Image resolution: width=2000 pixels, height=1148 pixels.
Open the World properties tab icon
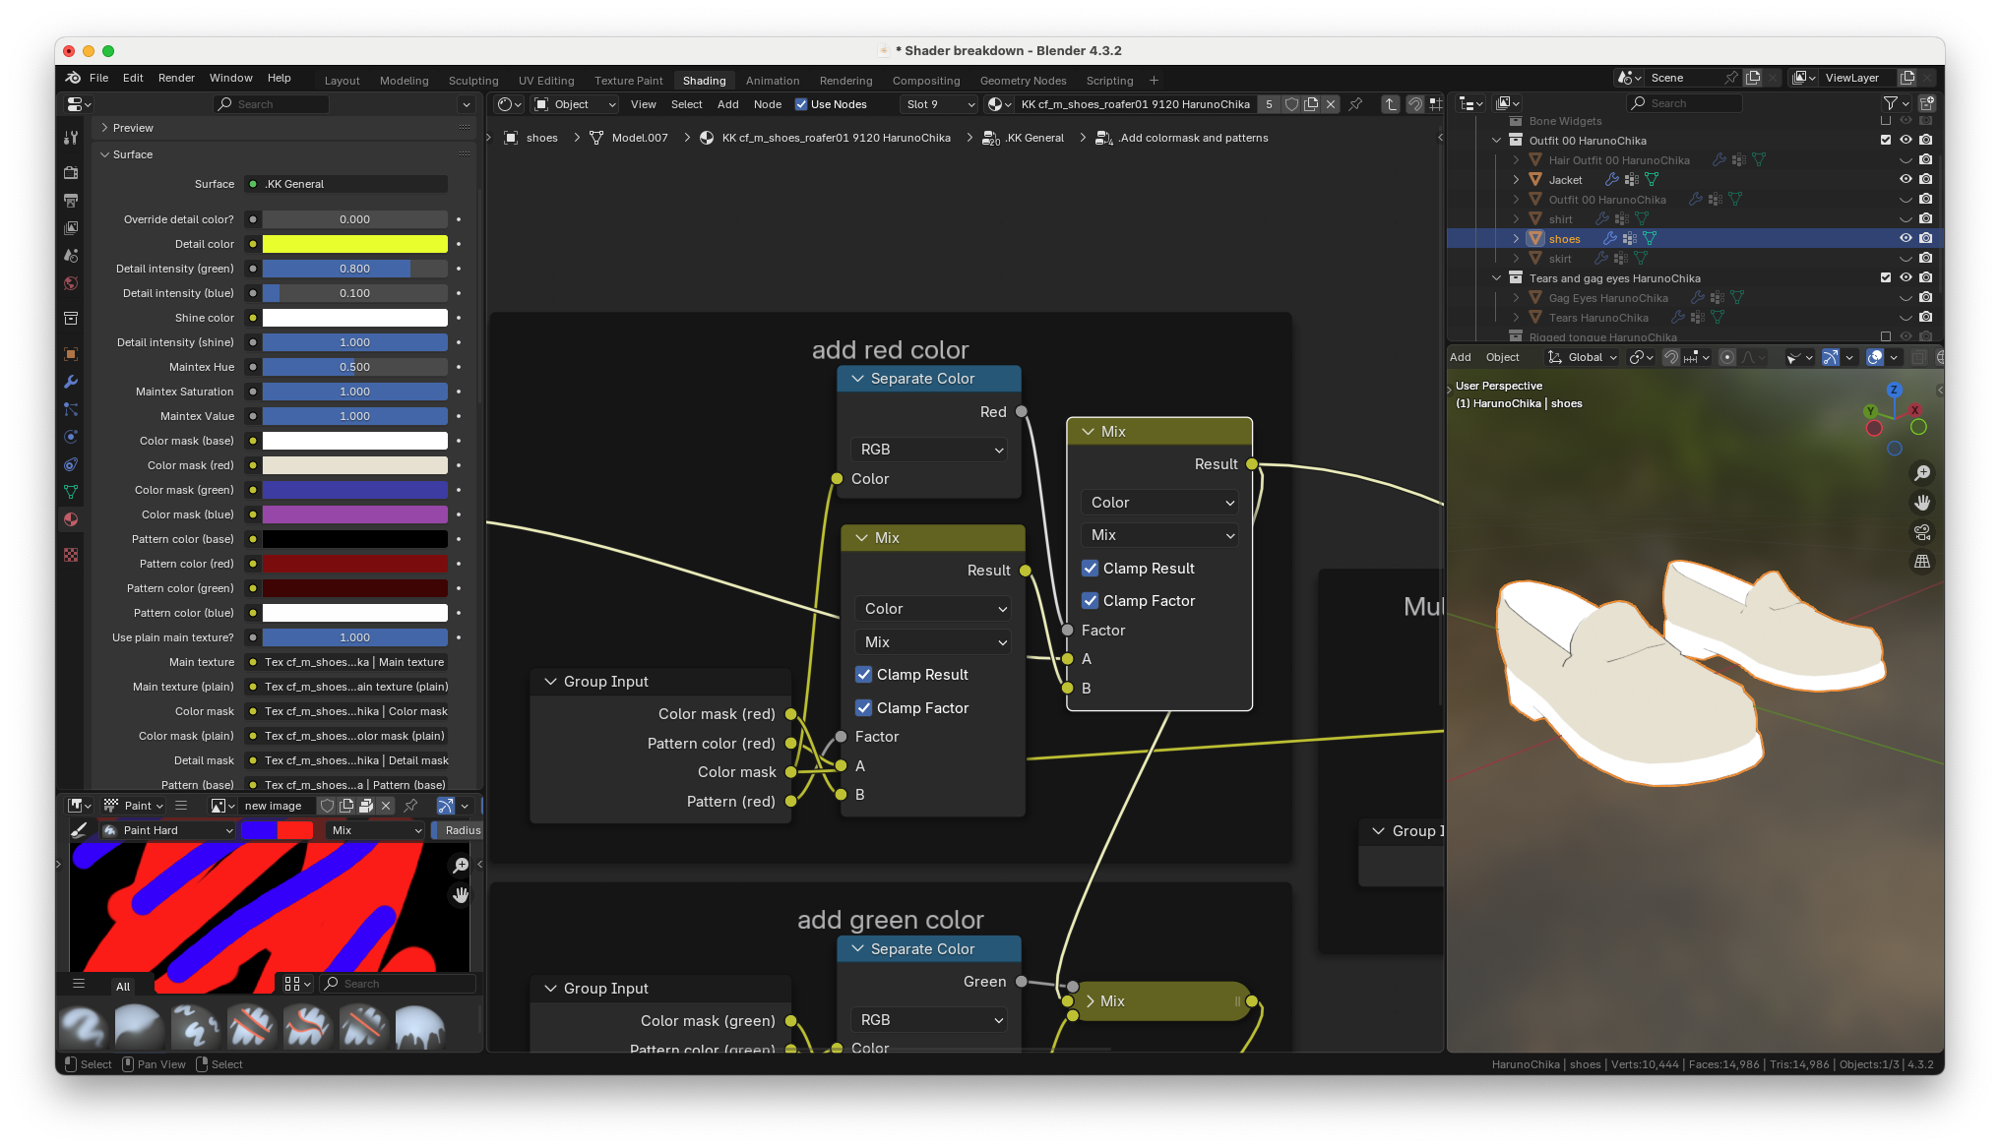[x=71, y=283]
